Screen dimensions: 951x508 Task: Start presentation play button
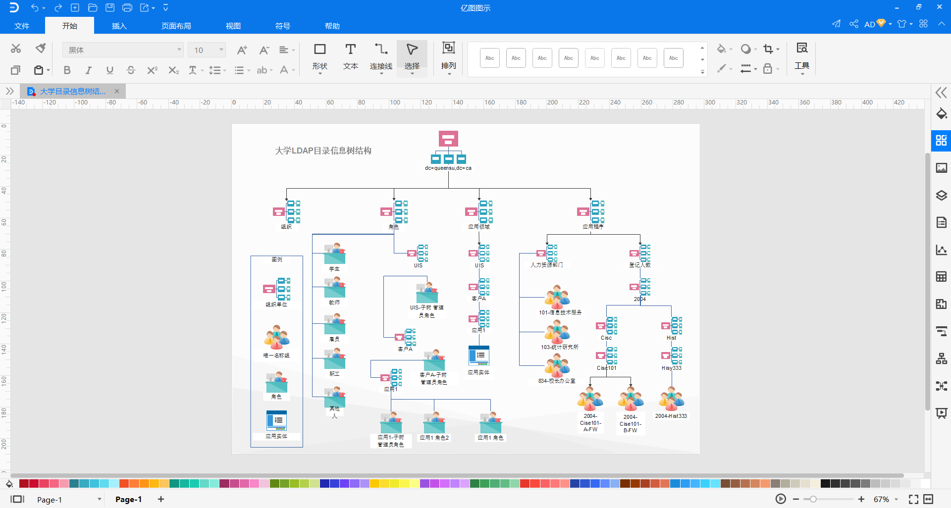(781, 499)
